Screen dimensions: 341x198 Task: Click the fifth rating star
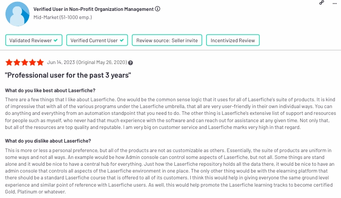pos(40,63)
